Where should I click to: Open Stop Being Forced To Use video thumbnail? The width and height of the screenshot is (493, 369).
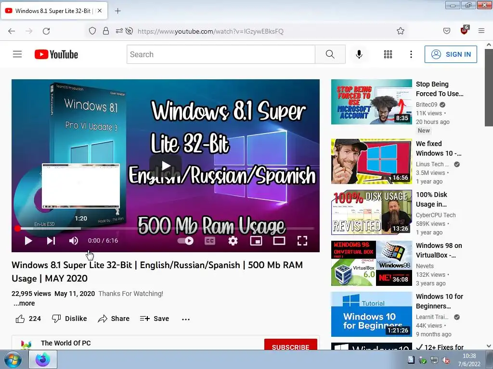[371, 102]
